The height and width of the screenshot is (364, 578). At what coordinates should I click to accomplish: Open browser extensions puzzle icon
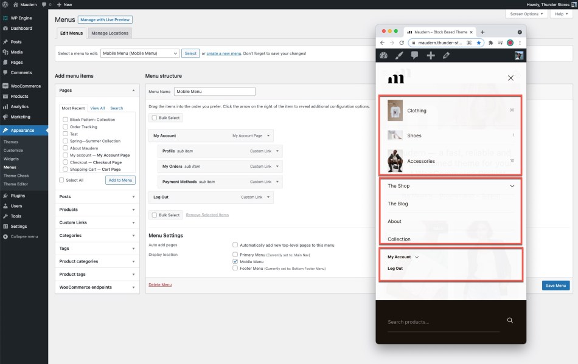point(490,43)
